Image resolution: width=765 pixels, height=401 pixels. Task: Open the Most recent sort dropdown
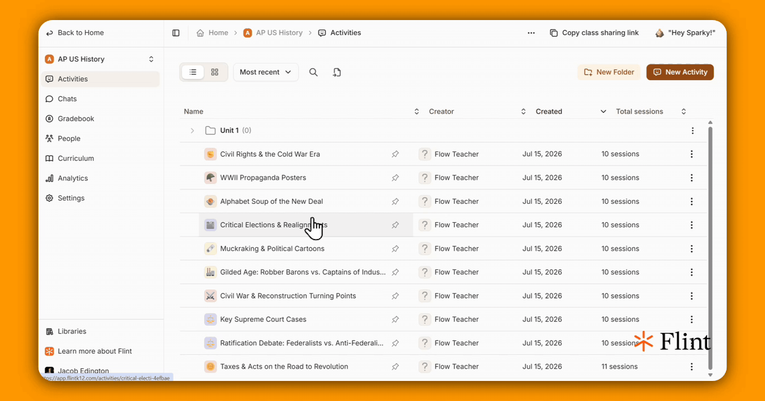pyautogui.click(x=266, y=72)
